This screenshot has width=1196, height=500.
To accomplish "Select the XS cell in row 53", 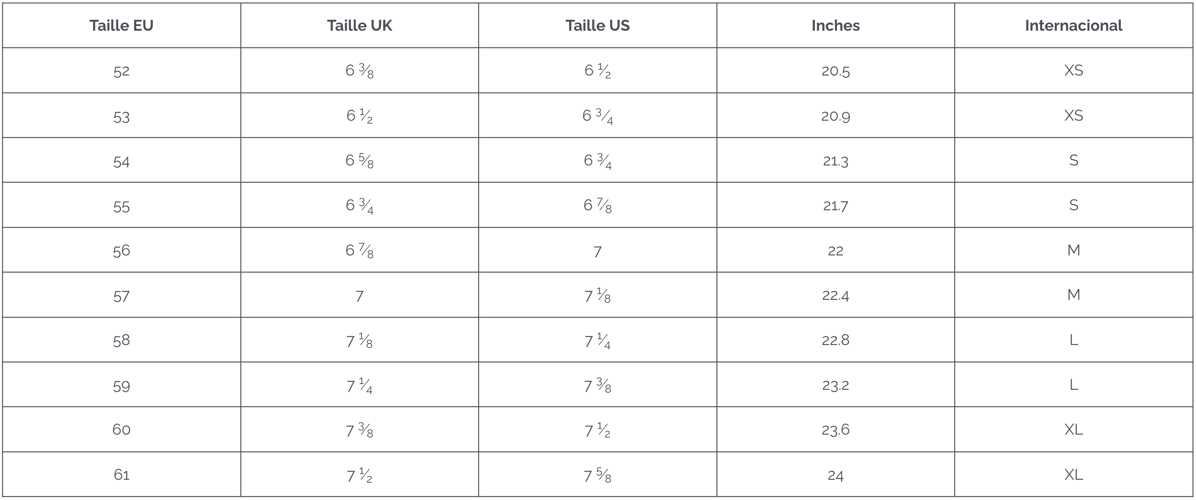I will [1074, 115].
